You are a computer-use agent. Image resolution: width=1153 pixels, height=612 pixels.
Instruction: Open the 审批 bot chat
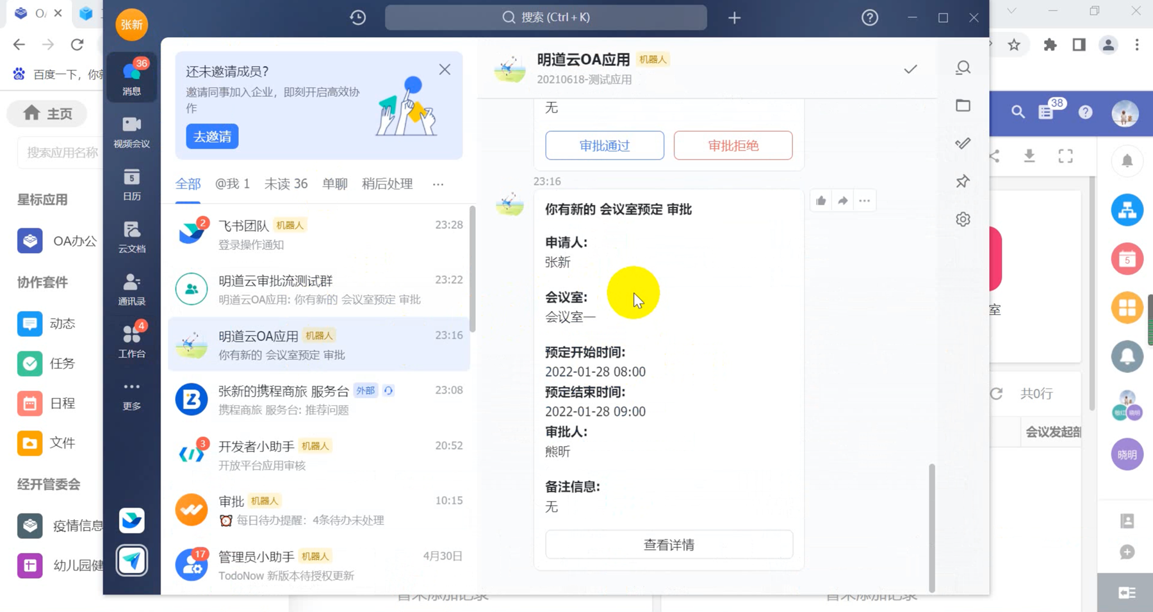[x=319, y=509]
